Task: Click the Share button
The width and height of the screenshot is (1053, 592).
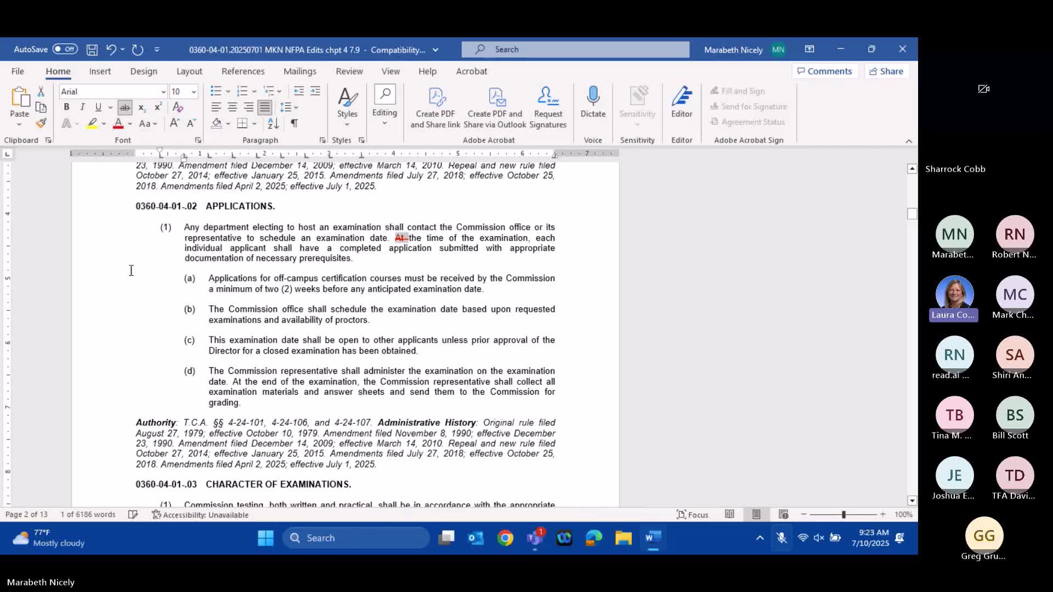Action: (x=886, y=71)
